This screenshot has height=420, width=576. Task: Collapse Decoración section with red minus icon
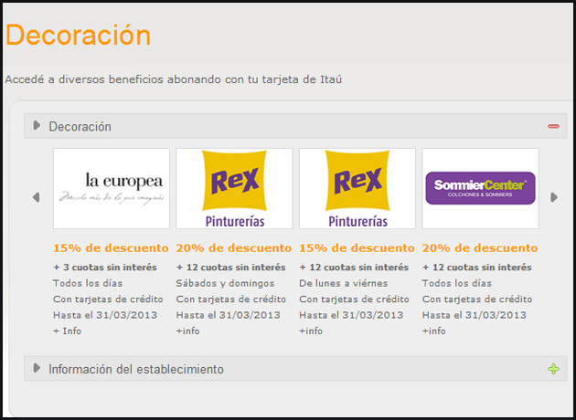click(553, 126)
